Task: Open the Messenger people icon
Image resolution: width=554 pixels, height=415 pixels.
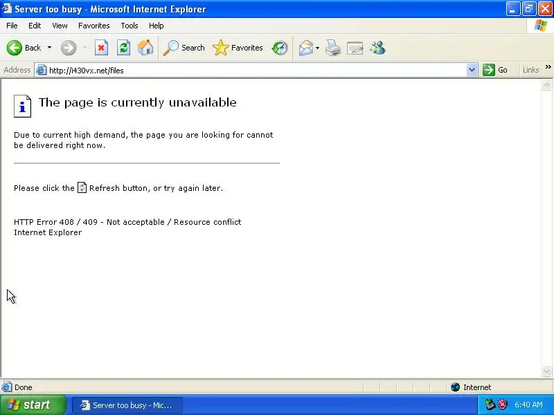Action: tap(377, 48)
